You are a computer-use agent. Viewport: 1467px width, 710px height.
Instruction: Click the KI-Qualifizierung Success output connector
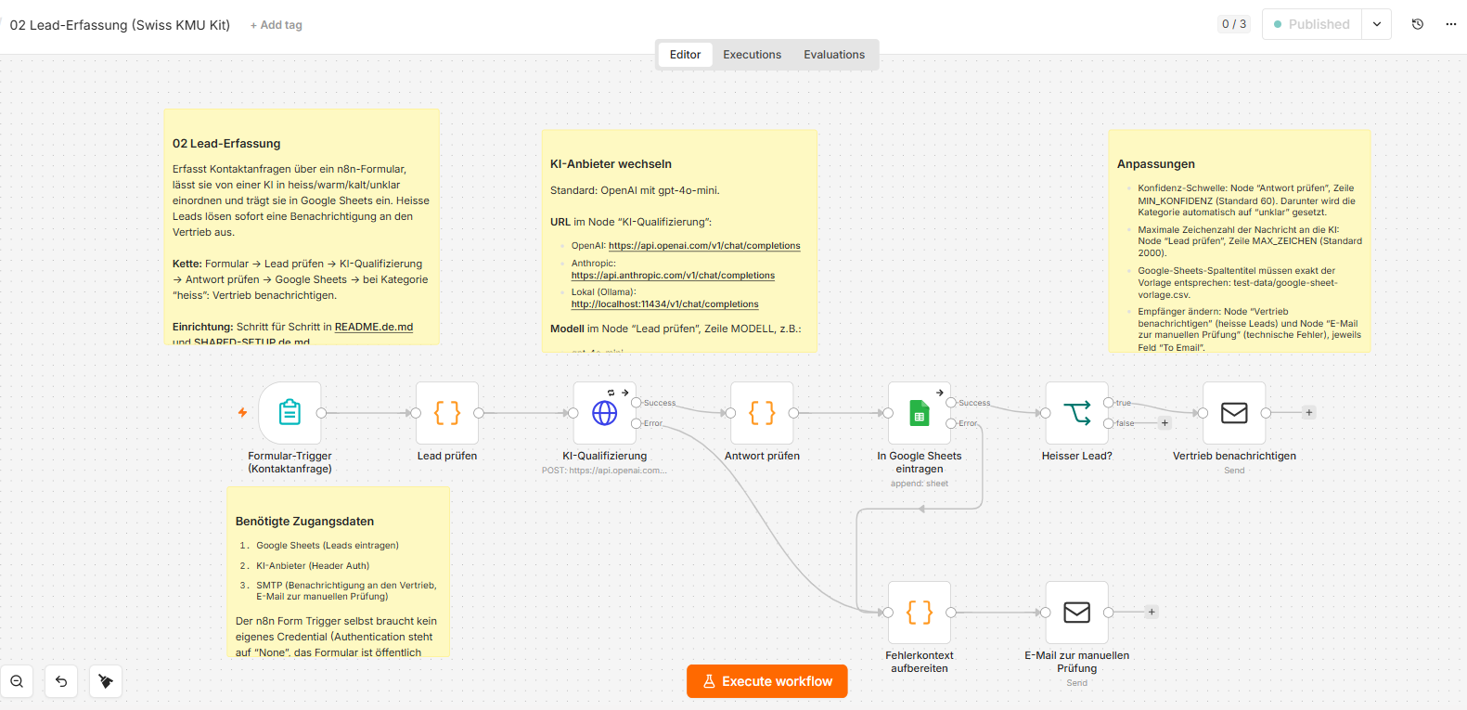click(x=637, y=403)
